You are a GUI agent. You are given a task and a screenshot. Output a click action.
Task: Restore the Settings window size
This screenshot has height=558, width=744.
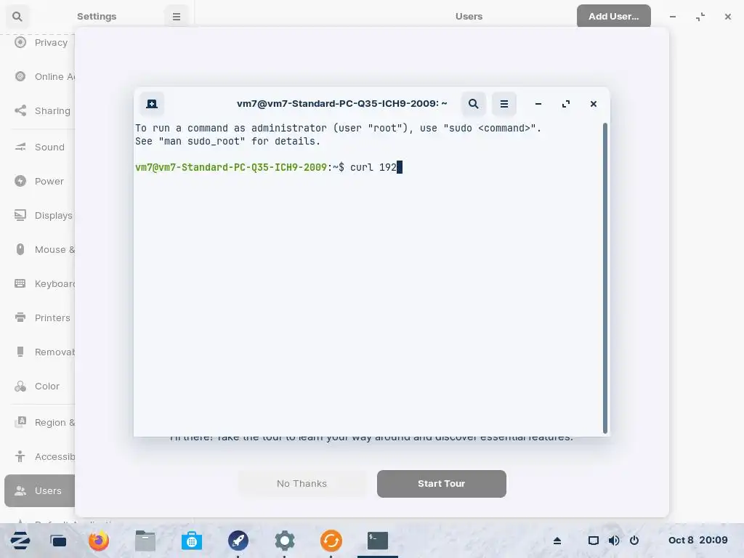[700, 17]
